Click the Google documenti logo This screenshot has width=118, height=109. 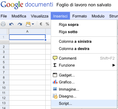click(27, 5)
